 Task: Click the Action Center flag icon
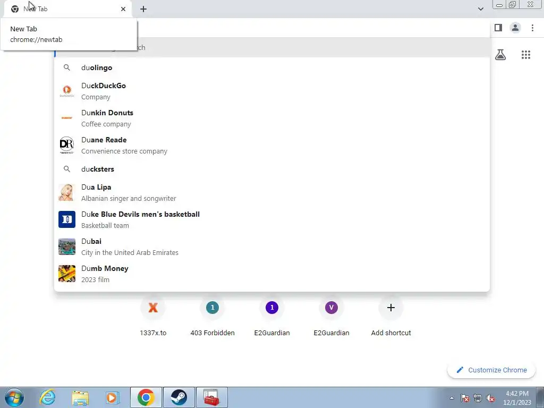coord(465,398)
